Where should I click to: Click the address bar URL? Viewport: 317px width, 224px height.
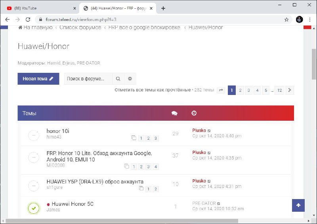[x=81, y=20]
